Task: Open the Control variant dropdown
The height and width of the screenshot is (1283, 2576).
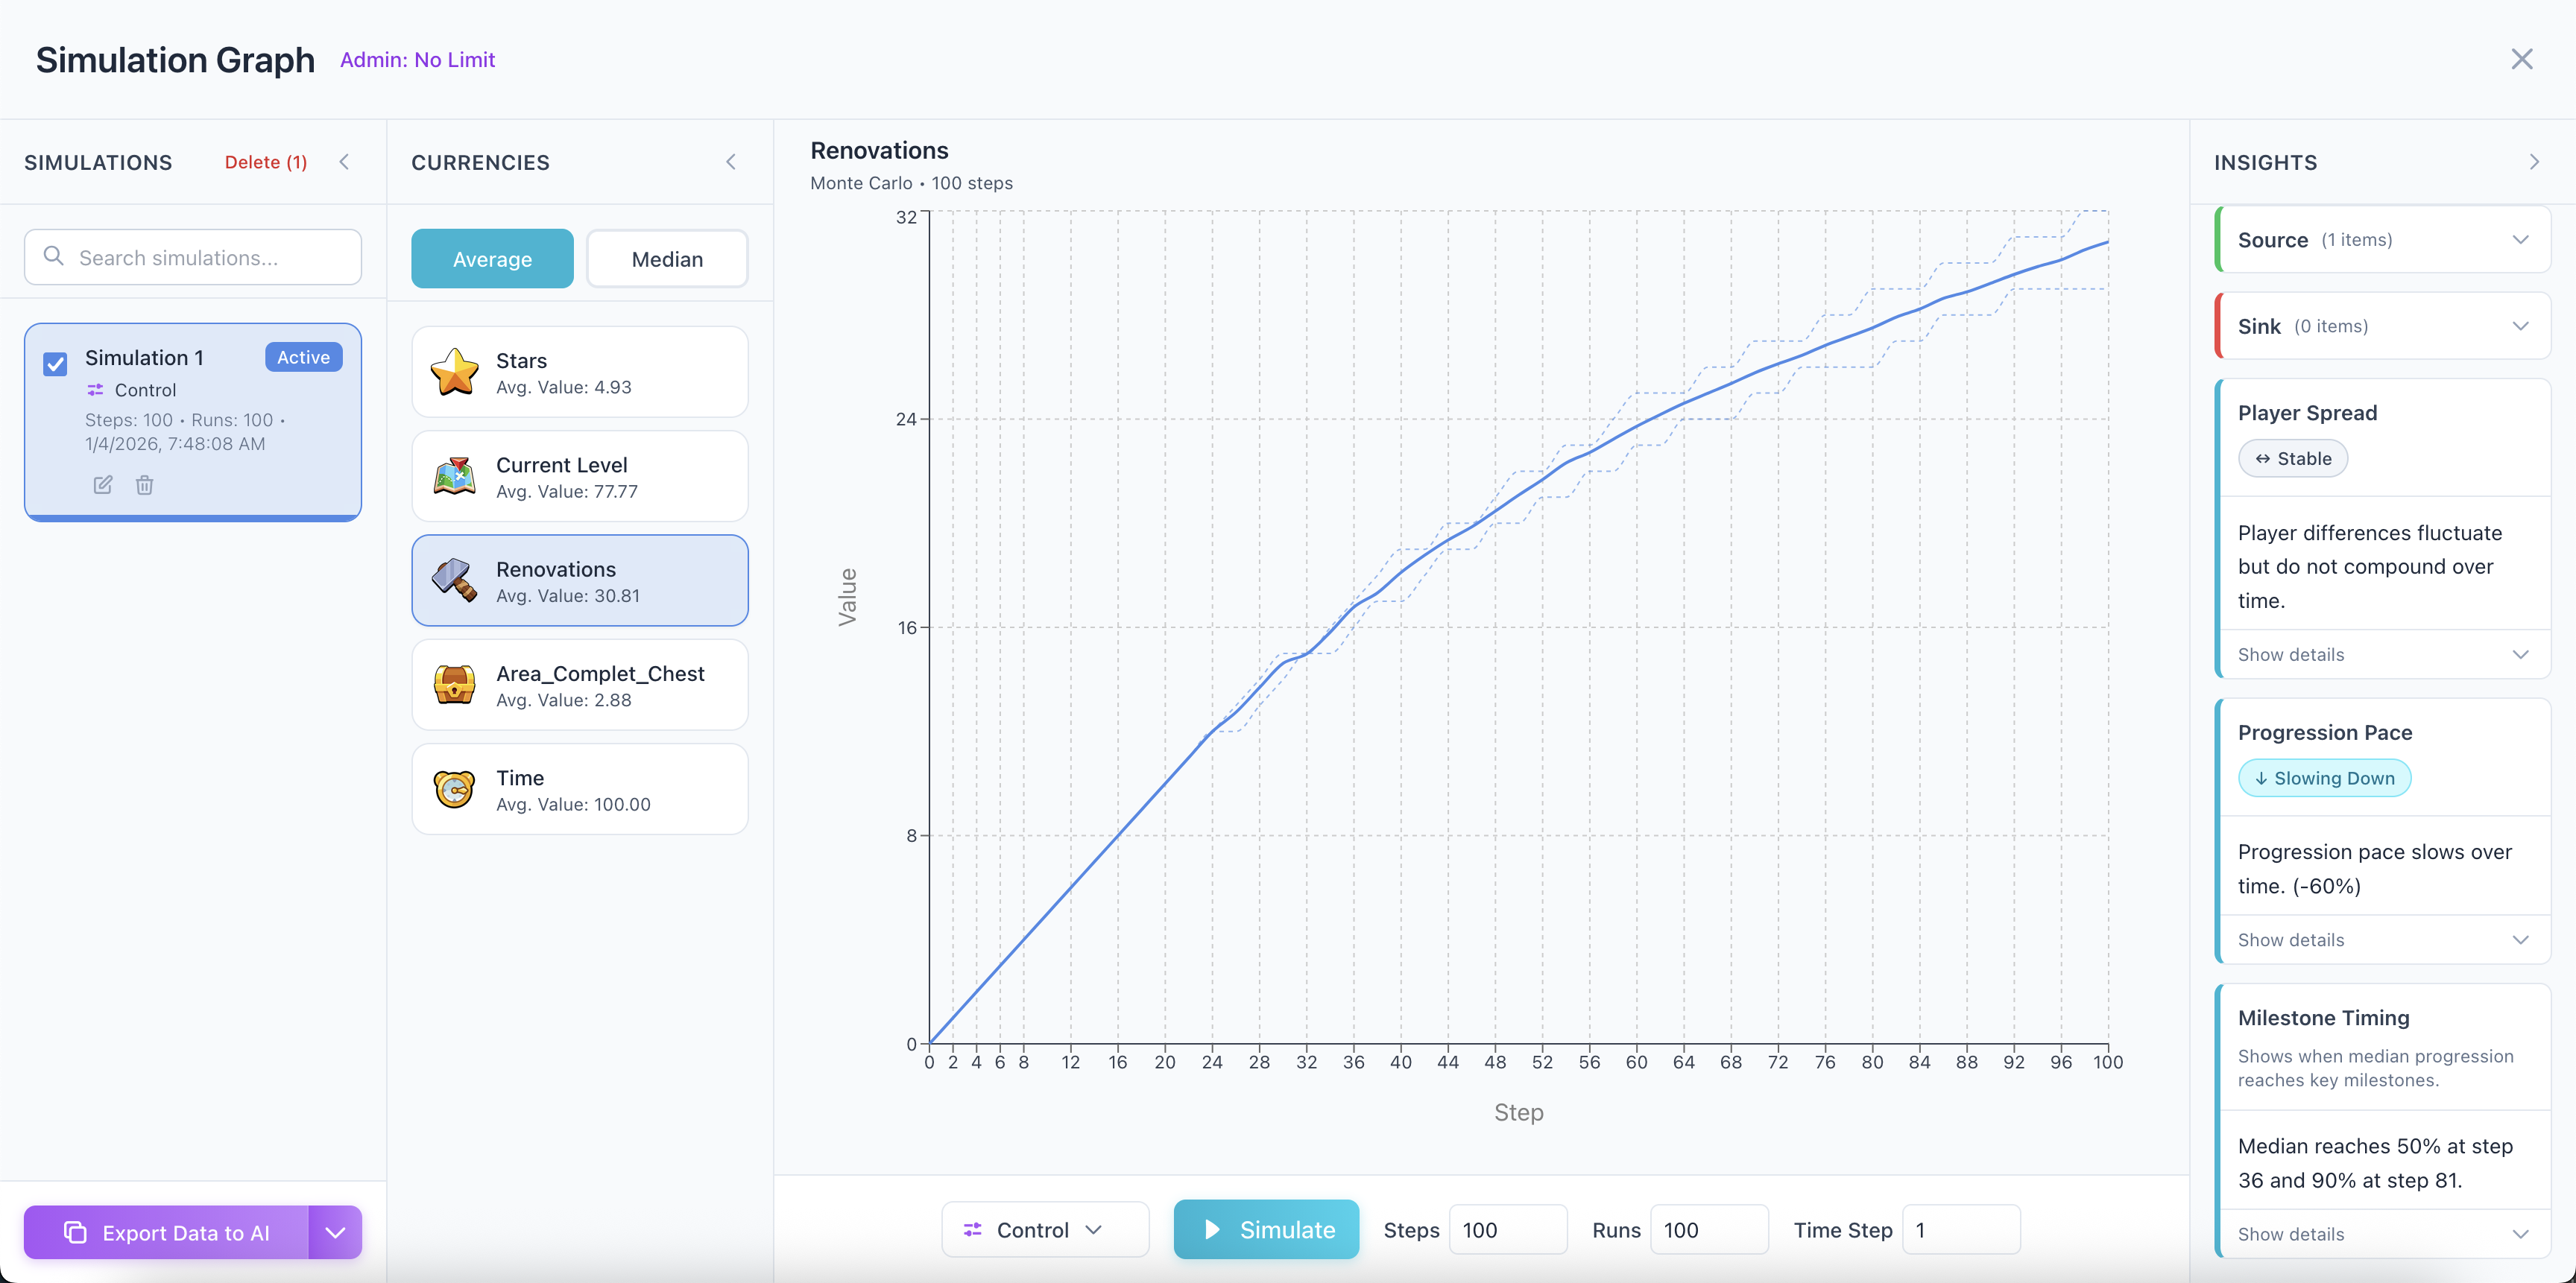Action: (1044, 1230)
